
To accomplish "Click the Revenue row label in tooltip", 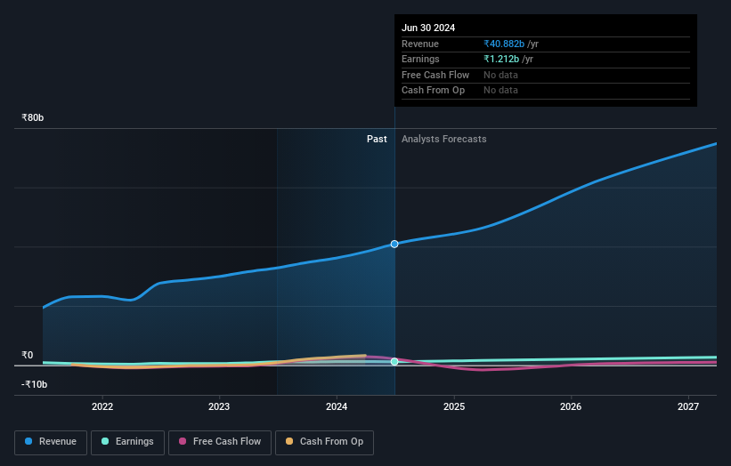I will tap(420, 44).
